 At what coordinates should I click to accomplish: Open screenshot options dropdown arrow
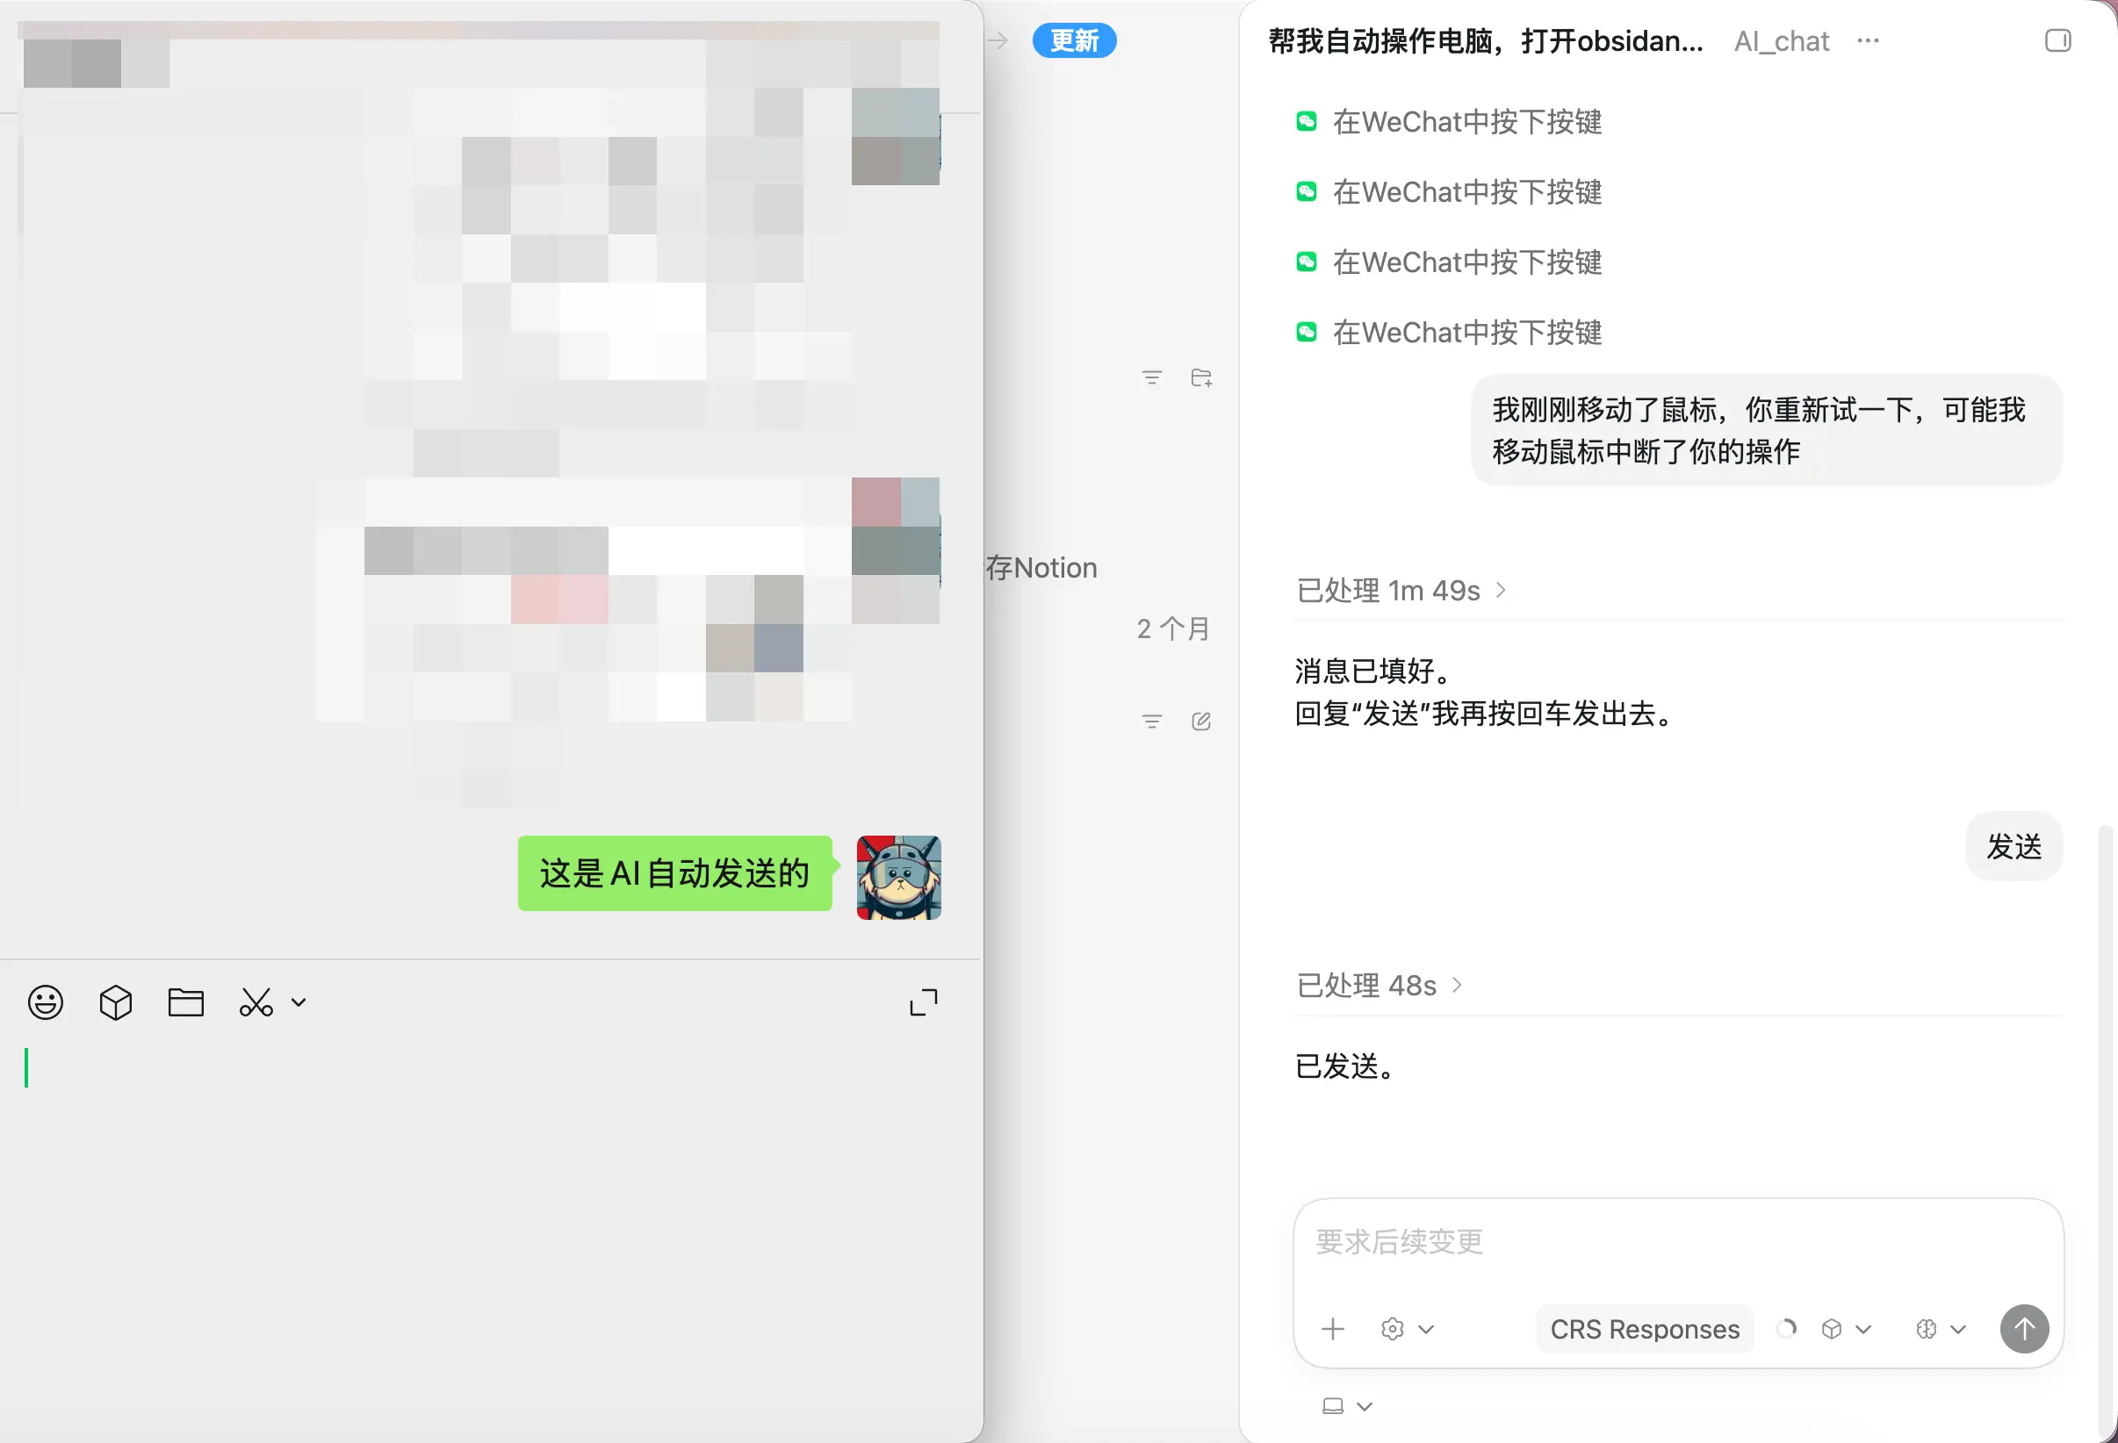click(x=299, y=1003)
